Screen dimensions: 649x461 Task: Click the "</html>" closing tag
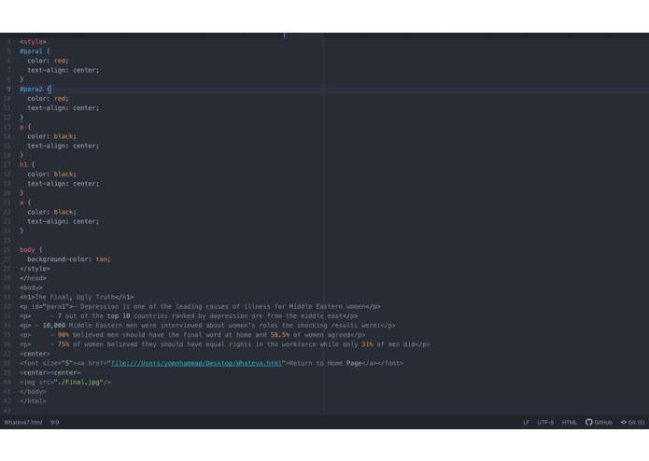click(x=33, y=401)
